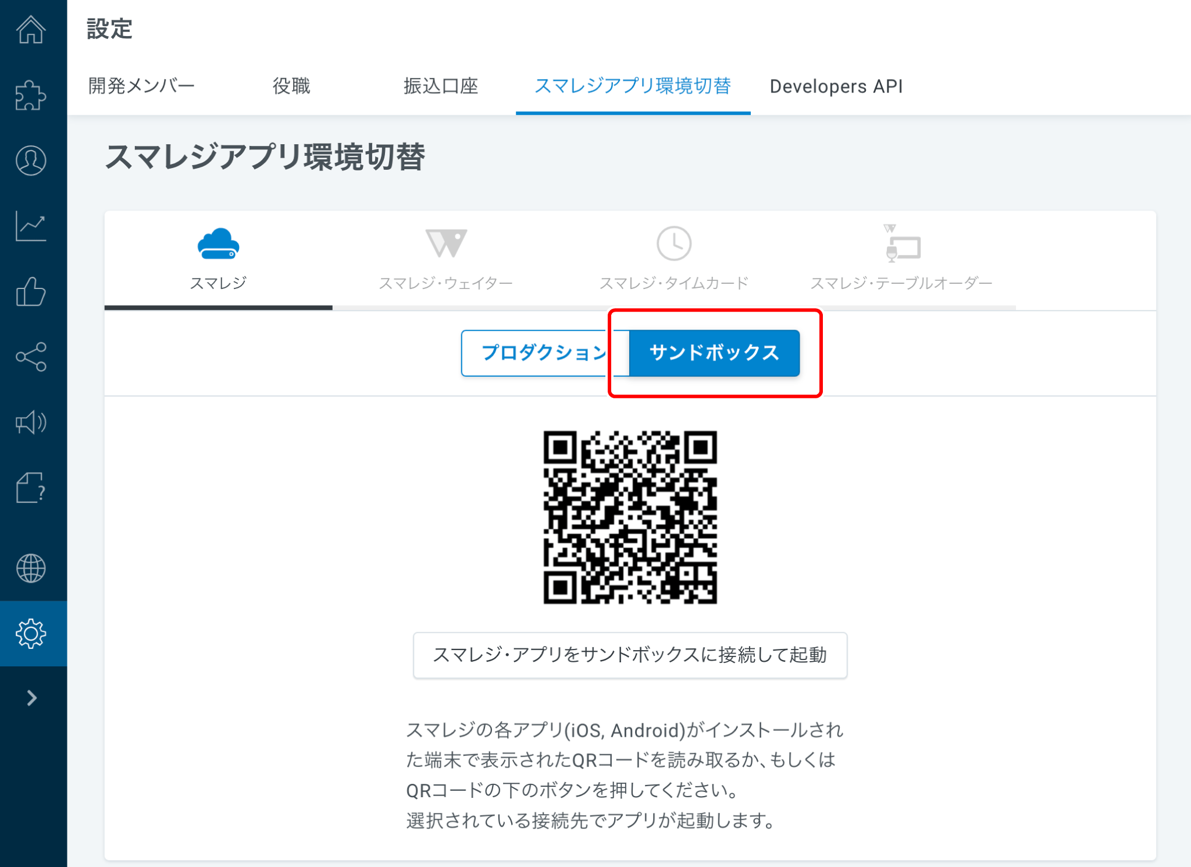Click スマレジ・アプリをサンドボックスに接続して起動 button
The width and height of the screenshot is (1191, 867).
tap(630, 655)
